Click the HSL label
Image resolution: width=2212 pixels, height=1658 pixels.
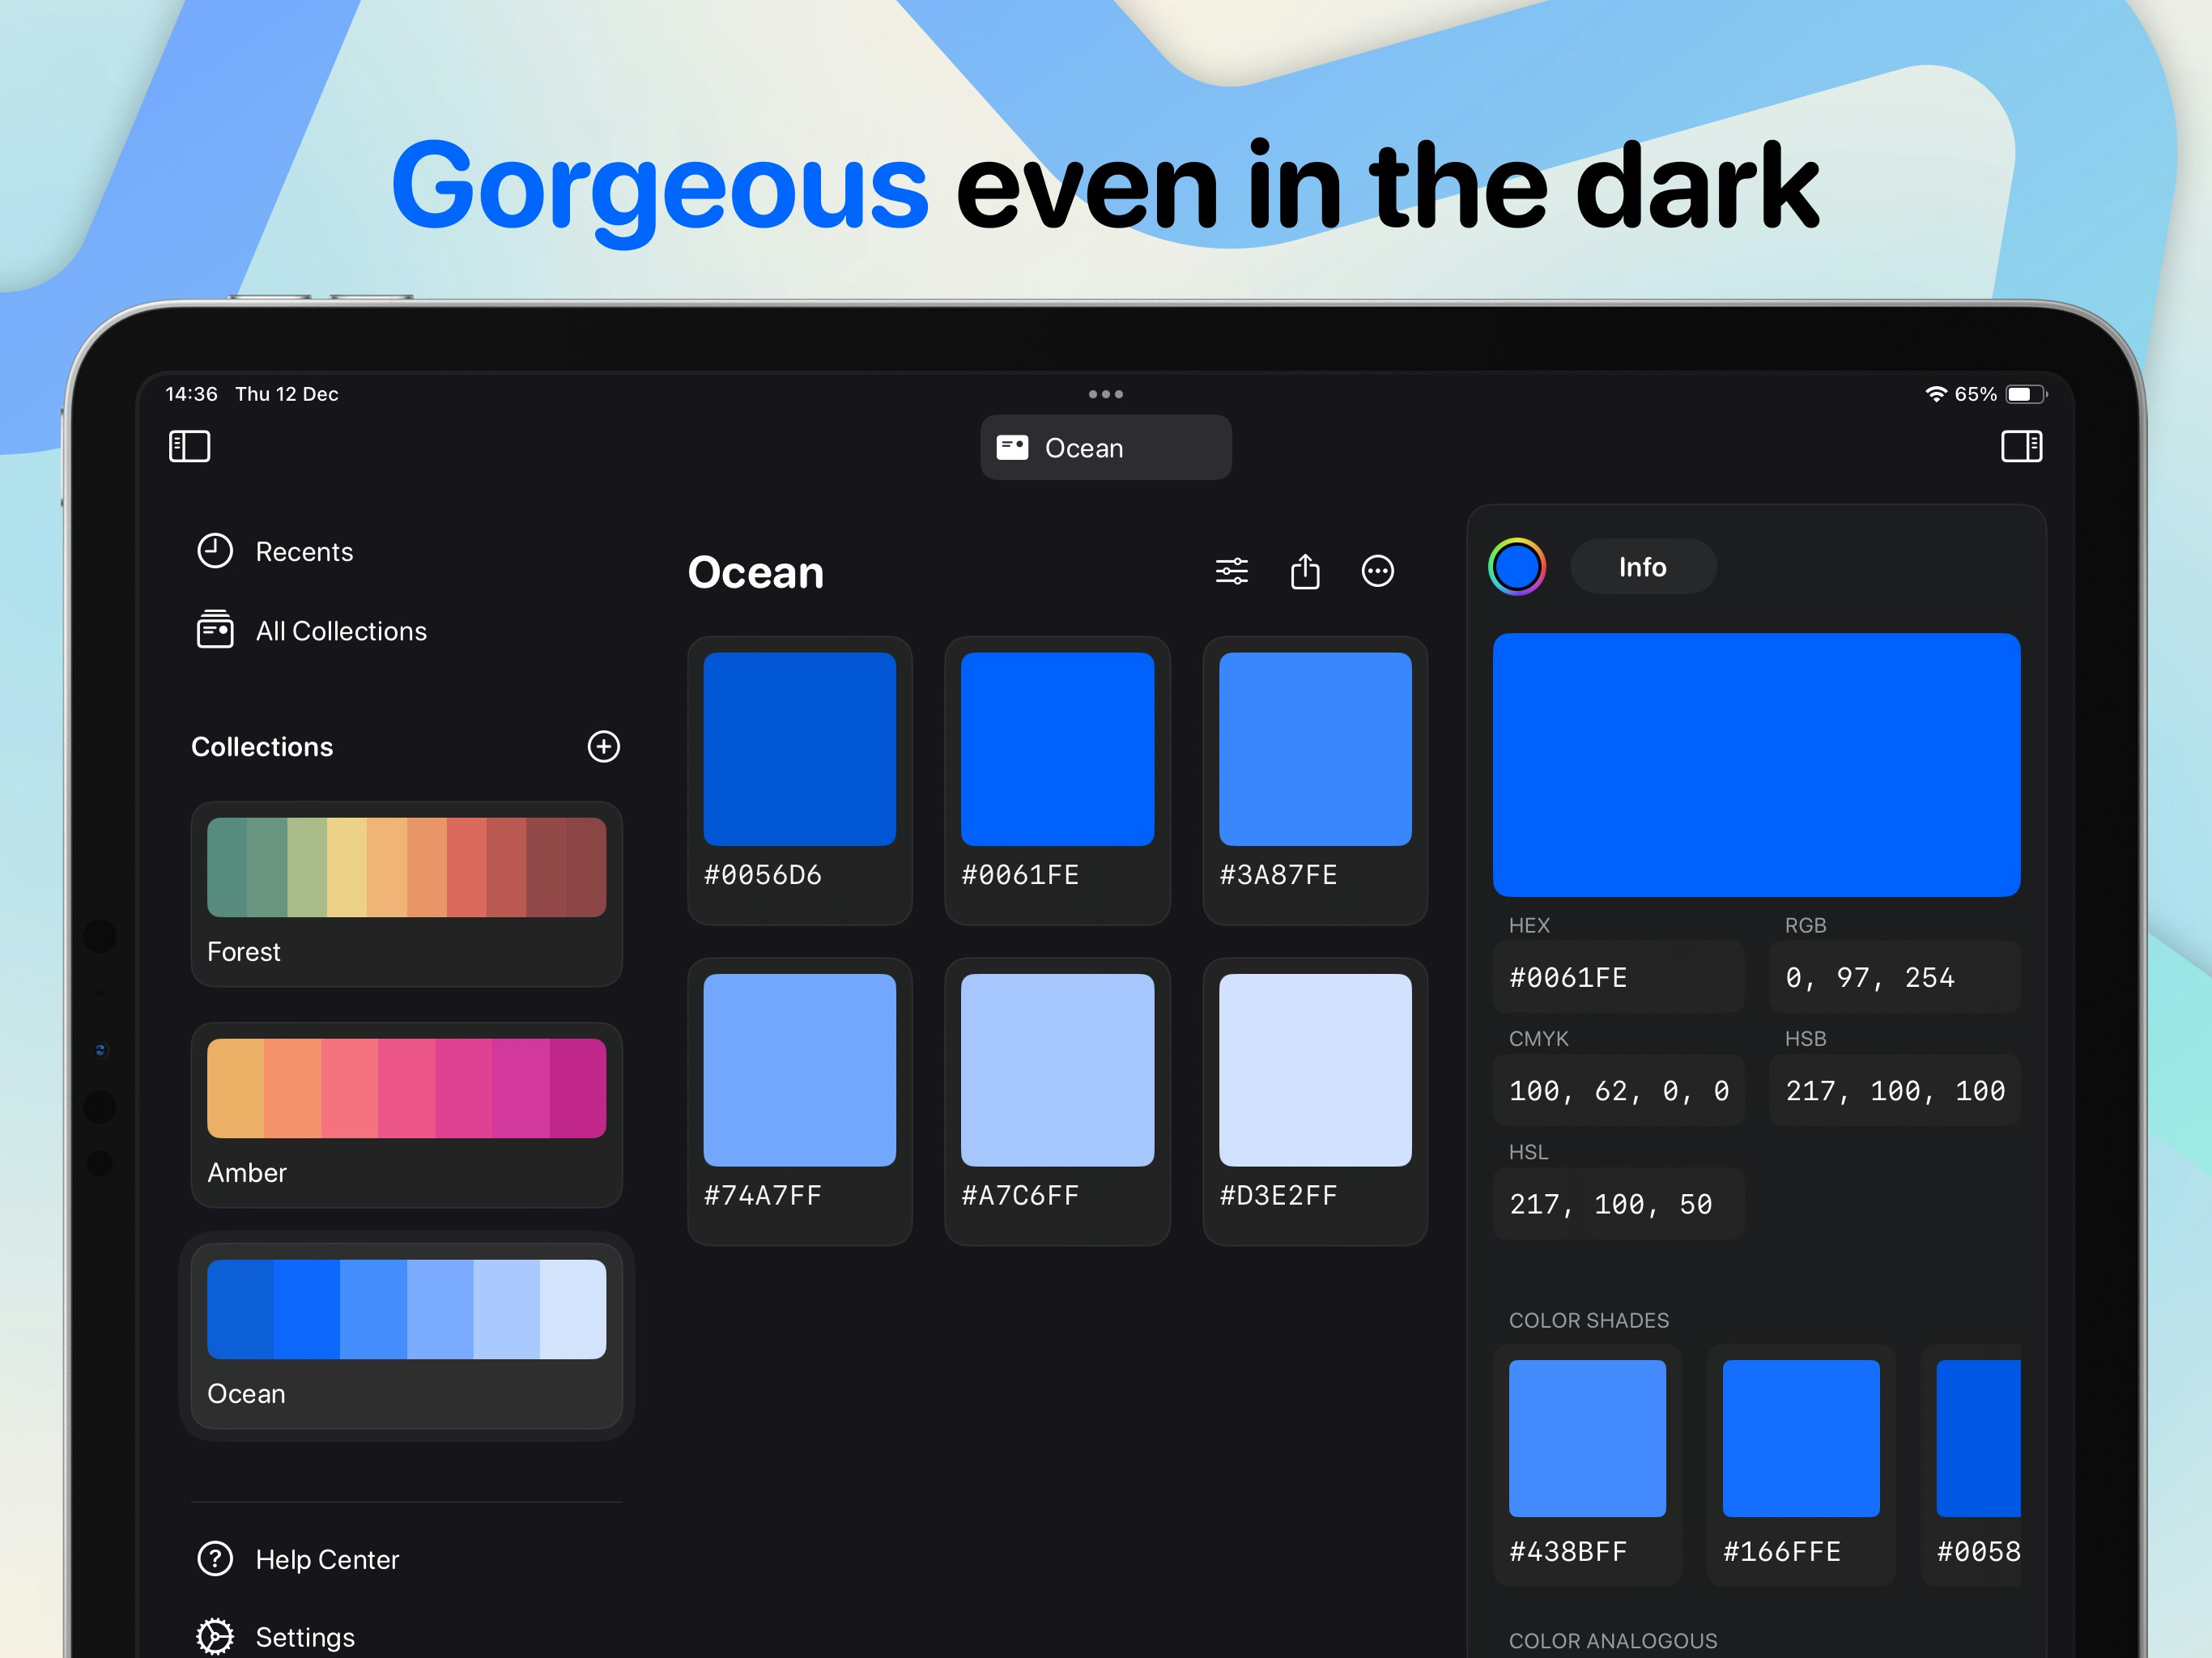pos(1528,1152)
